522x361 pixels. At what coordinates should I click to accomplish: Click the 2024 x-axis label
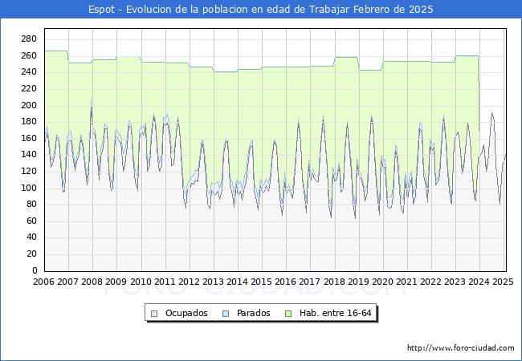(x=479, y=282)
